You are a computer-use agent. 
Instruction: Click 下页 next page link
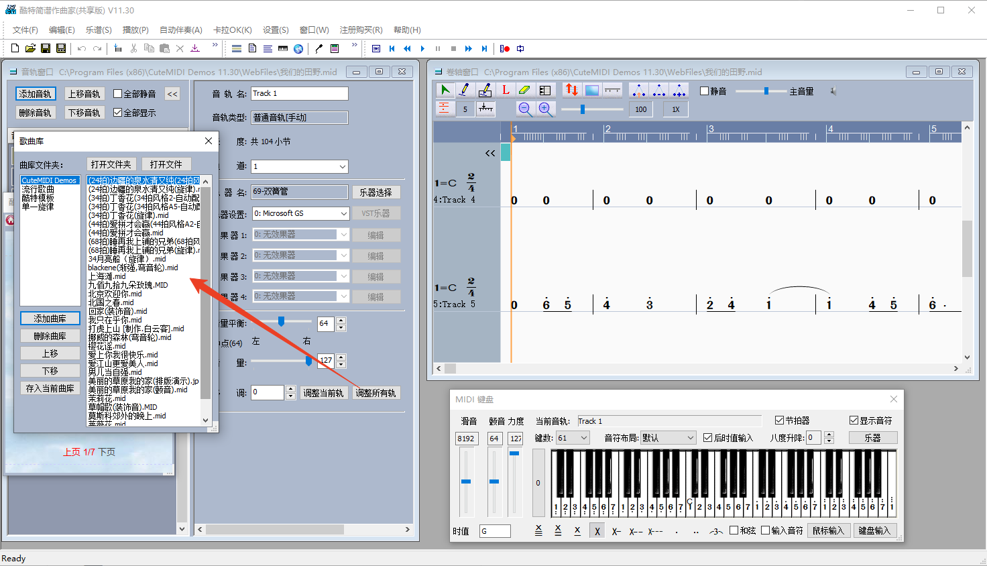107,452
